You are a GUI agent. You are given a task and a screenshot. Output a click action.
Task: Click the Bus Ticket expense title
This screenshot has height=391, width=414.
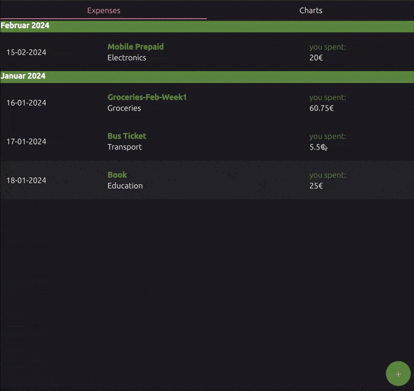point(127,136)
